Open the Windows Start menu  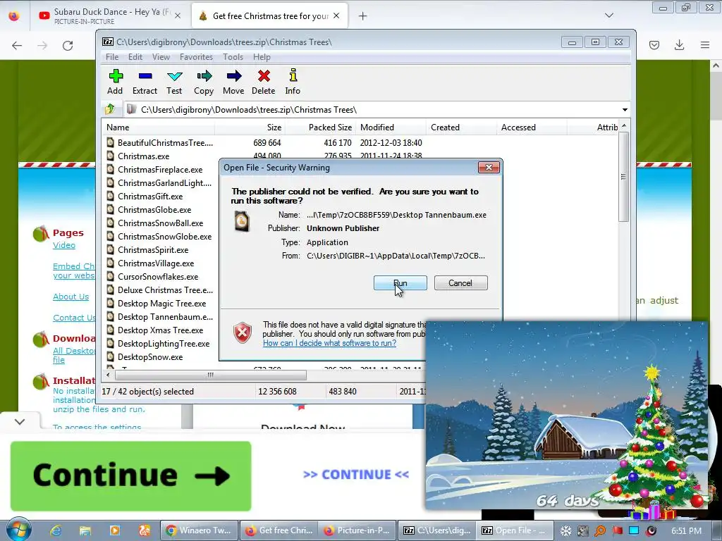click(18, 530)
